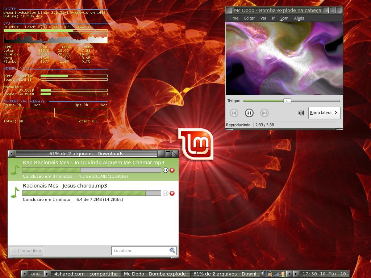This screenshot has height=278, width=371.
Task: Go to next workspace arrow beside one
Action: click(x=47, y=274)
